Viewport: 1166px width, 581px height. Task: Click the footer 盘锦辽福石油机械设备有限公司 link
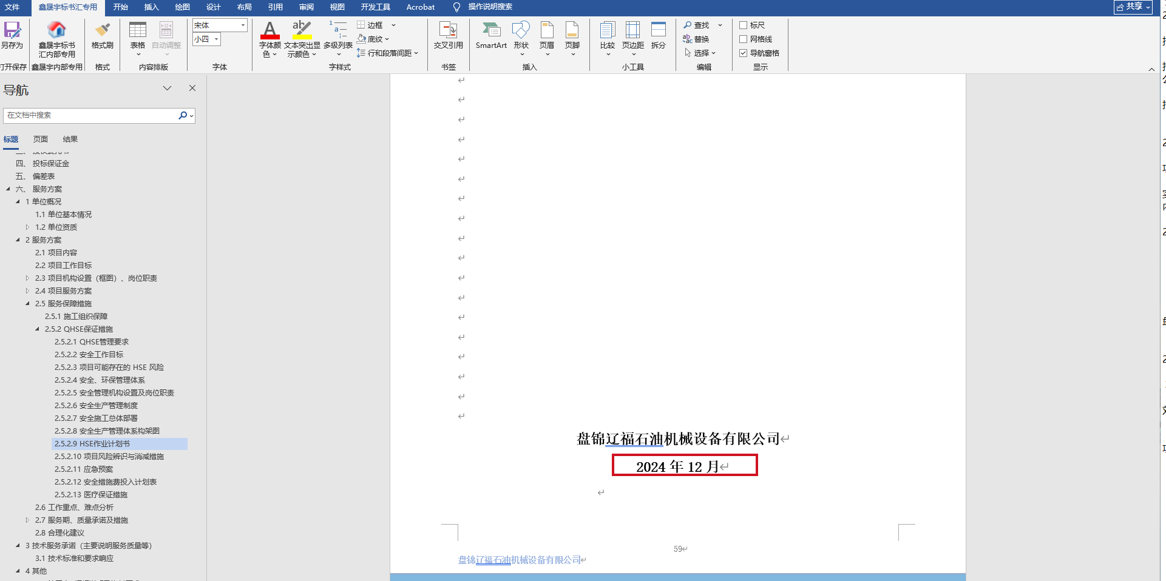(x=520, y=560)
